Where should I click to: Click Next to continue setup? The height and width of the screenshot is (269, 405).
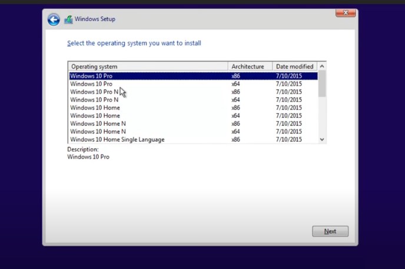point(330,231)
